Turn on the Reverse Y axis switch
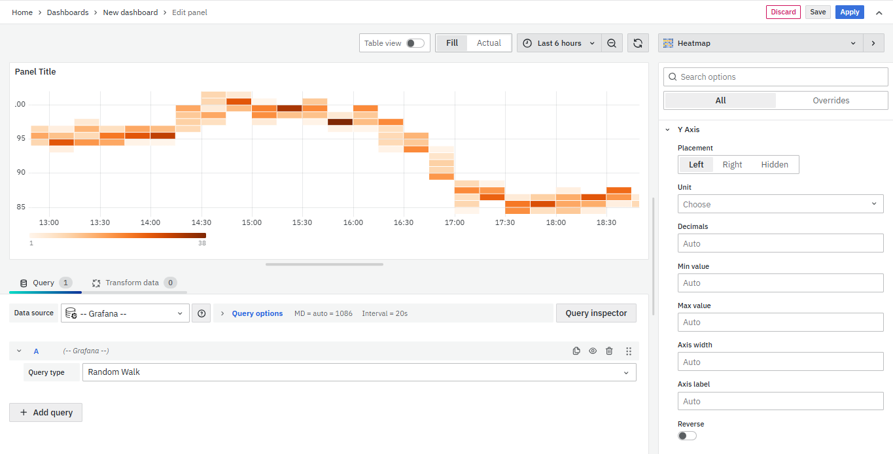 [x=687, y=436]
